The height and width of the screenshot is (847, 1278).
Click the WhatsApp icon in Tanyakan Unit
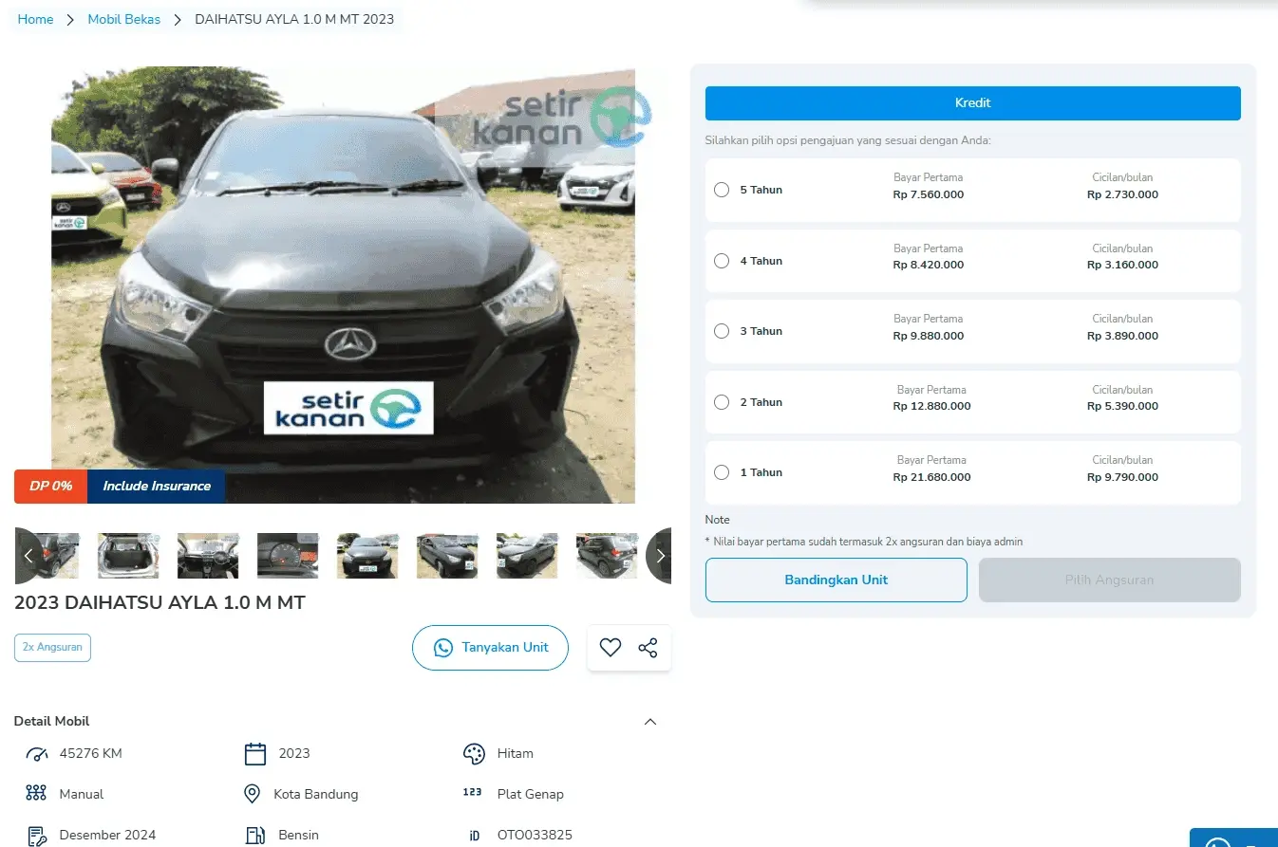443,648
